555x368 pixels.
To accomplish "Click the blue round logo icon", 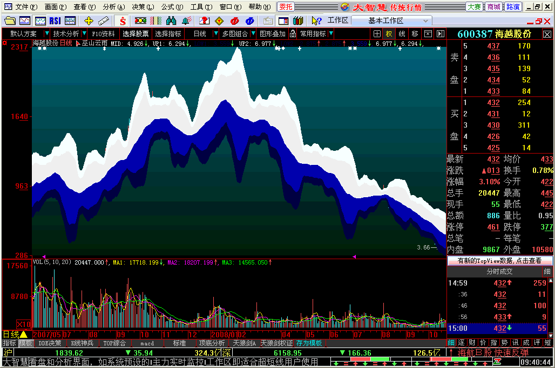I will [x=249, y=21].
